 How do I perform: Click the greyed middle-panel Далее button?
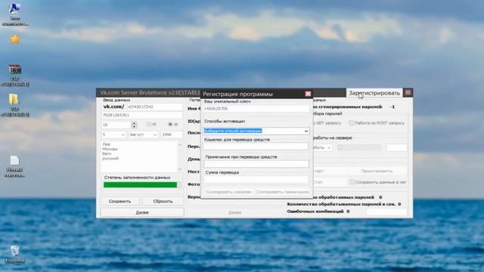pos(235,212)
